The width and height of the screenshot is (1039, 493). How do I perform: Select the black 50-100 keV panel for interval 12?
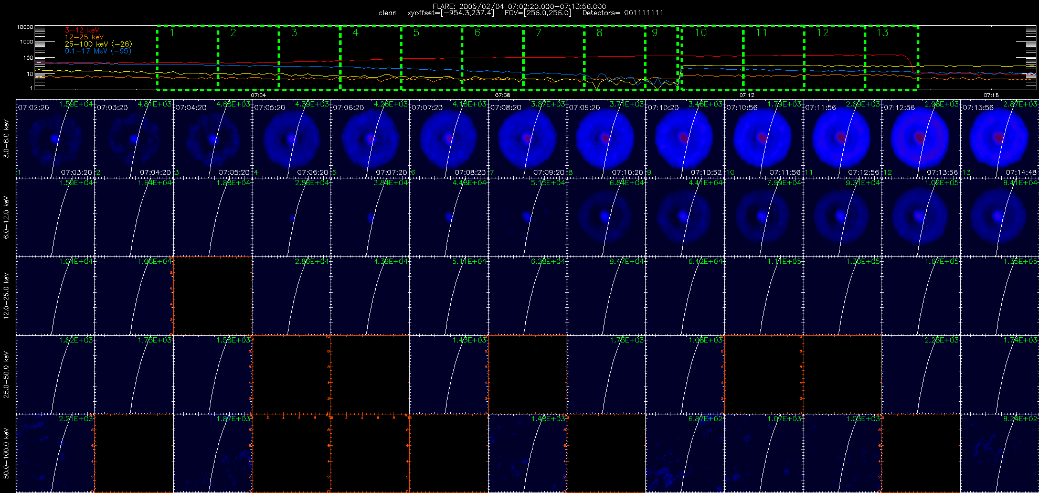click(x=921, y=453)
